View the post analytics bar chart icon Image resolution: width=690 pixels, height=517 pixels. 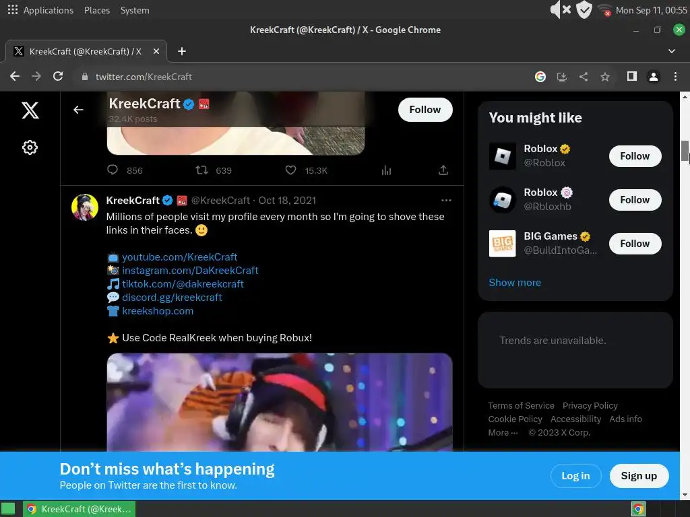point(386,170)
